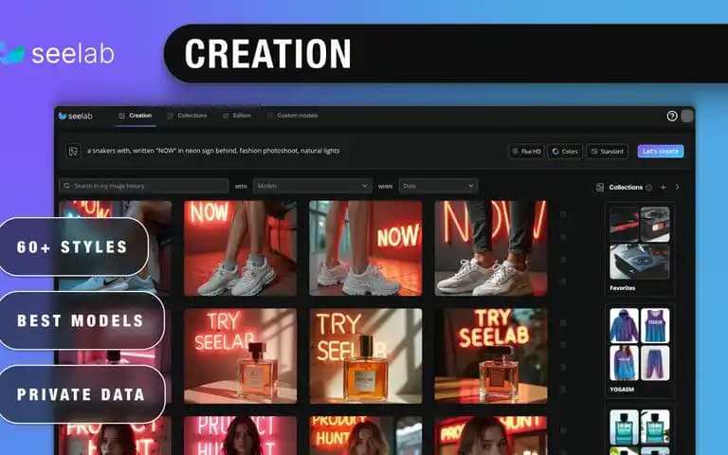The height and width of the screenshot is (455, 728).
Task: Open the large sports car image in Favorites
Action: (640, 262)
